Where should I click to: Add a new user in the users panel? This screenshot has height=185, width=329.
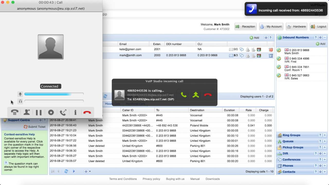[254, 38]
